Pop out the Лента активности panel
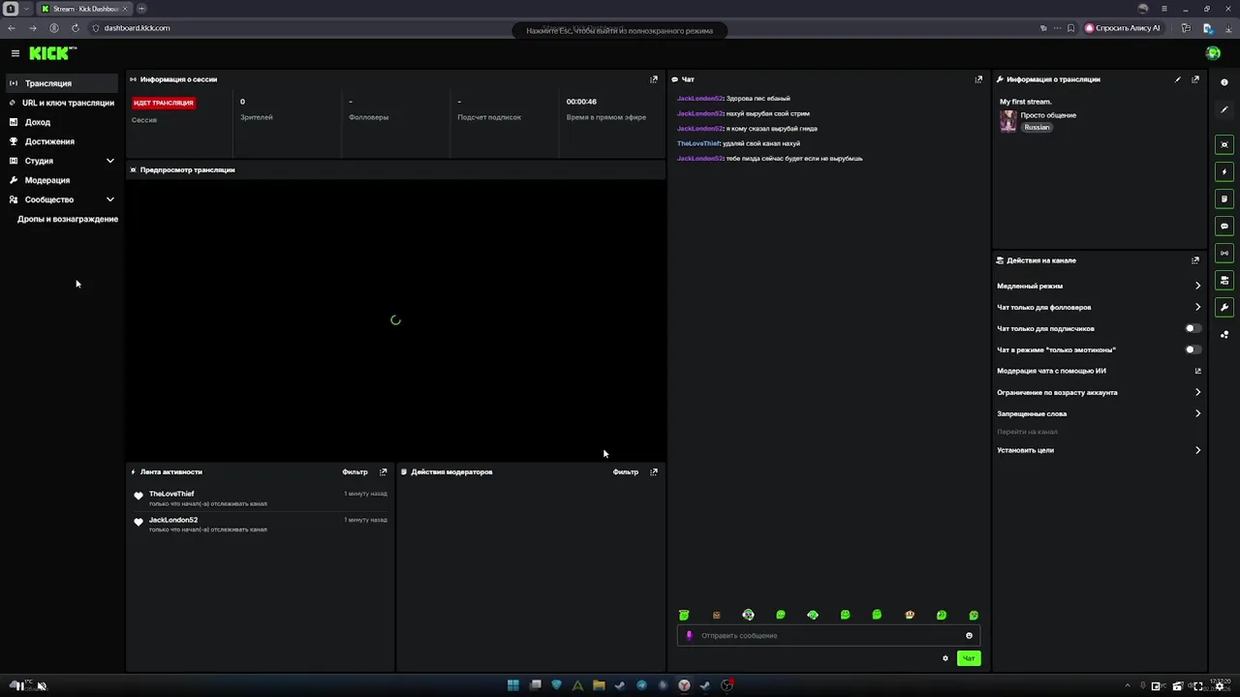 383,471
